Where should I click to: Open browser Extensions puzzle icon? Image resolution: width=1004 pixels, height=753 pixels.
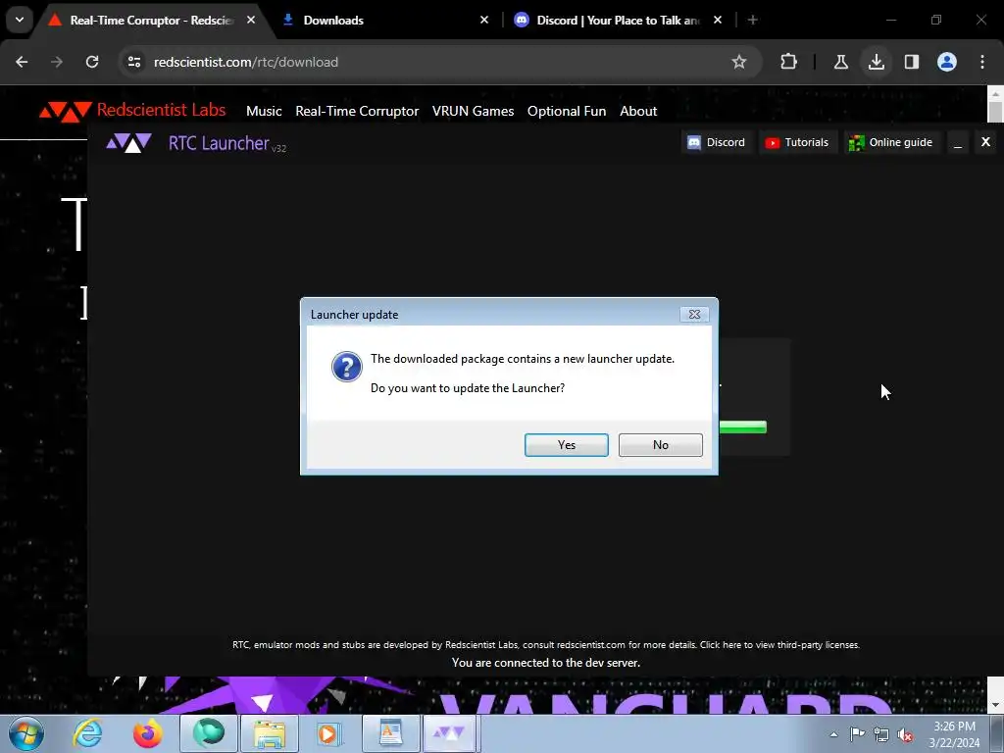coord(789,62)
